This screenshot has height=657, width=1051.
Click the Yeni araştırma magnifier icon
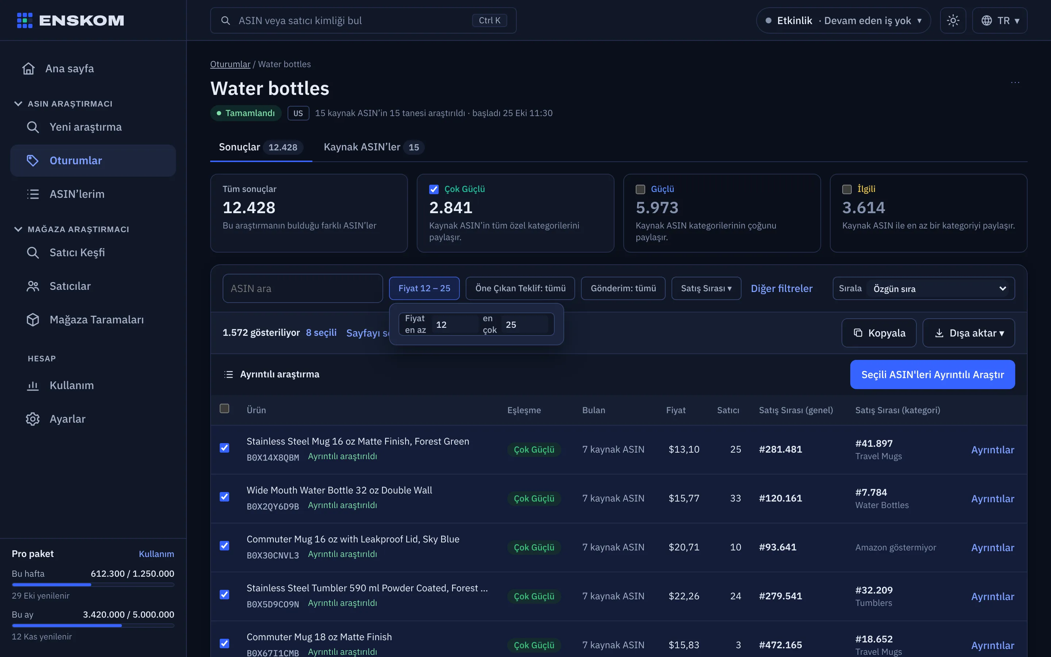pos(33,127)
